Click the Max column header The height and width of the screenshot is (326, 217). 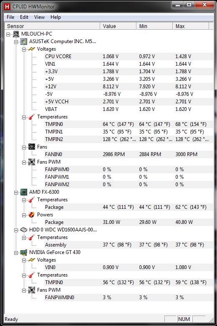[191, 26]
